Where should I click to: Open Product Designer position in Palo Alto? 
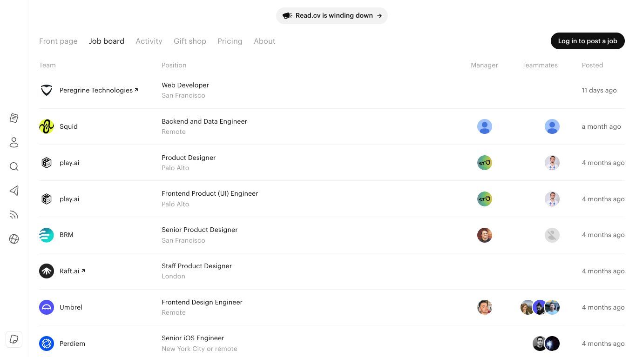pyautogui.click(x=189, y=158)
